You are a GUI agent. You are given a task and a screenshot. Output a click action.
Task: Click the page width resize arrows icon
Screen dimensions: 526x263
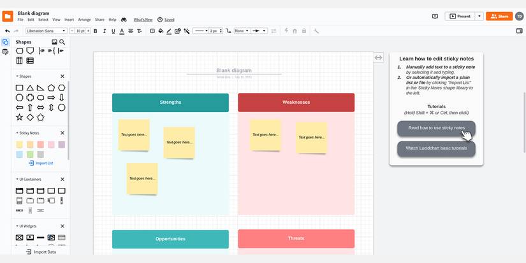tap(378, 57)
